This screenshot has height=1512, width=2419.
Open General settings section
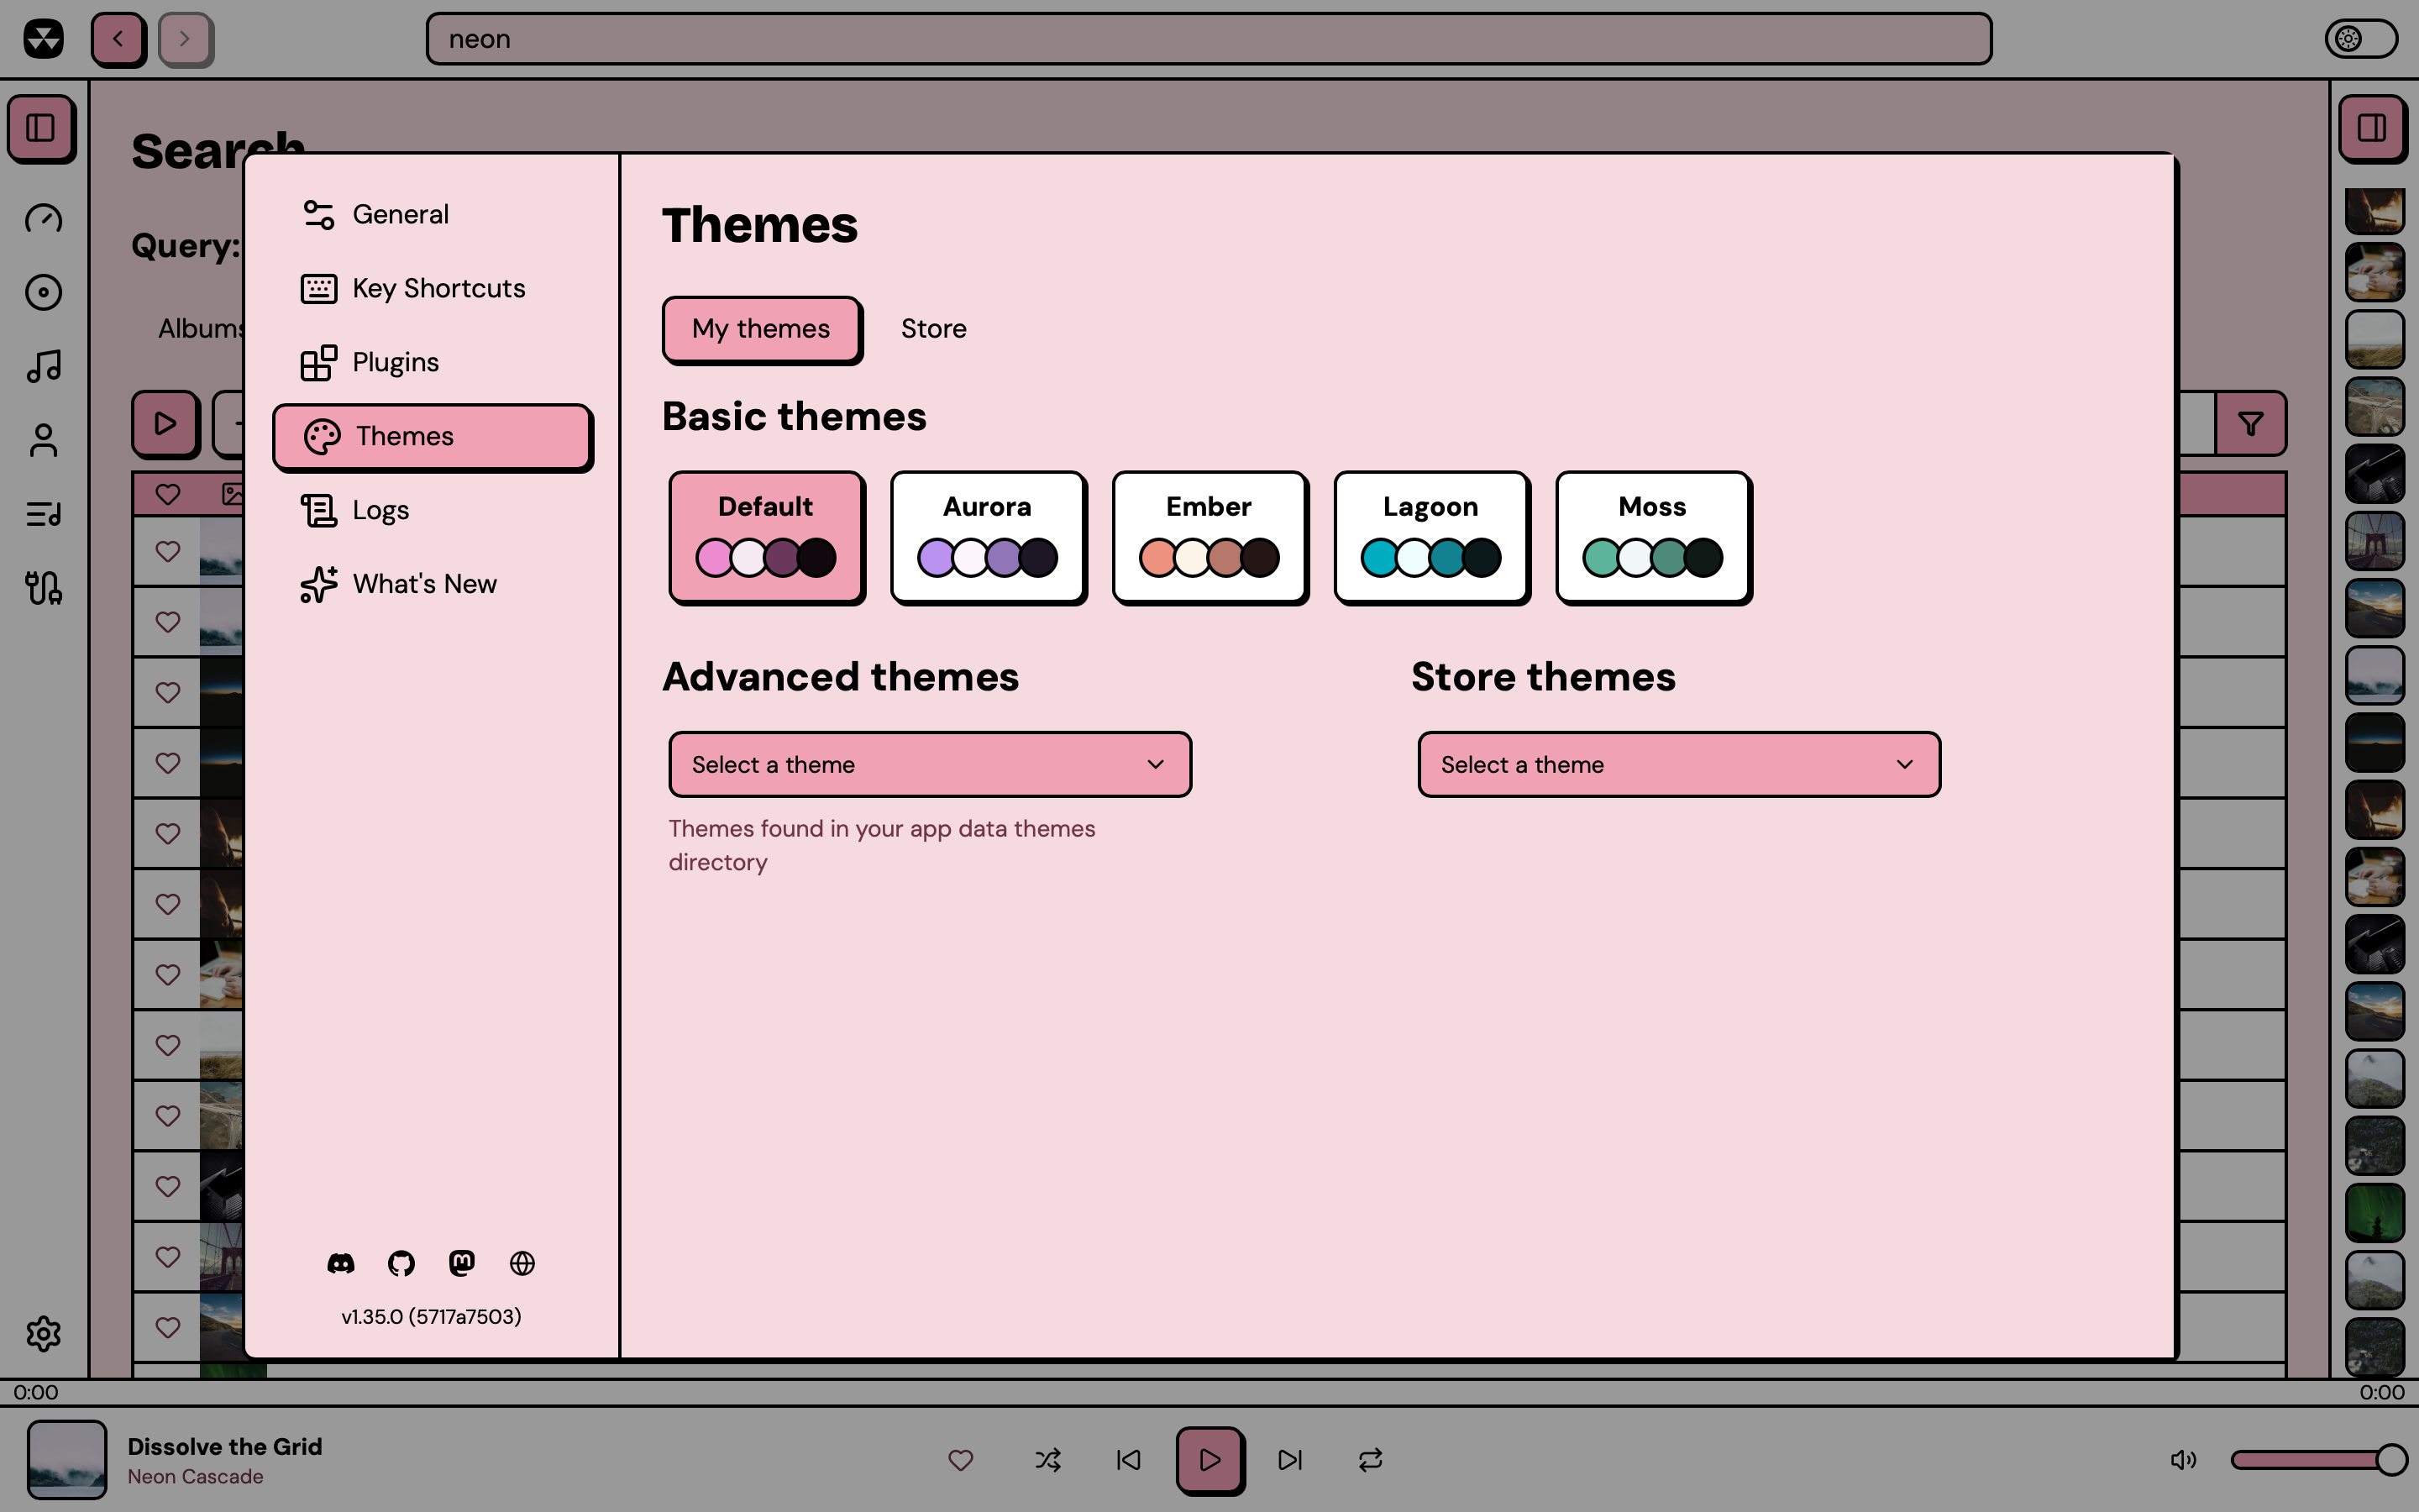(x=433, y=214)
